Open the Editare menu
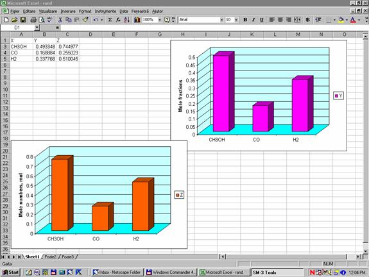Screen dimensions: 369x277 coord(29,11)
